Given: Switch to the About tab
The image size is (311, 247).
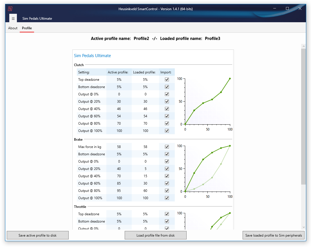Looking at the screenshot, I should pyautogui.click(x=13, y=28).
